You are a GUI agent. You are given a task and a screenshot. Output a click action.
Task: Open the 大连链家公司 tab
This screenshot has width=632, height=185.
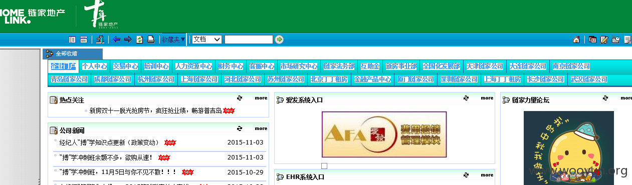tap(528, 66)
